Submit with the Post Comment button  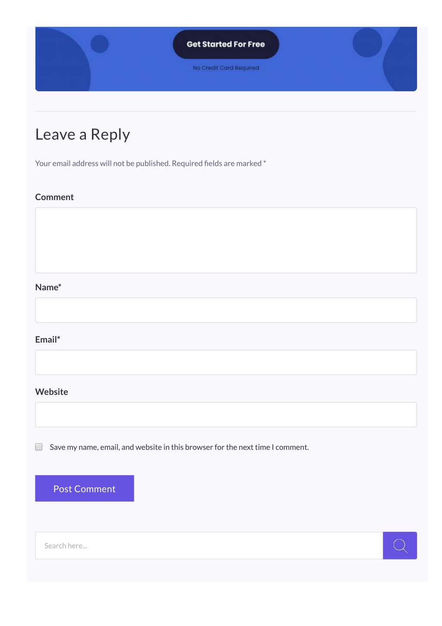click(85, 488)
